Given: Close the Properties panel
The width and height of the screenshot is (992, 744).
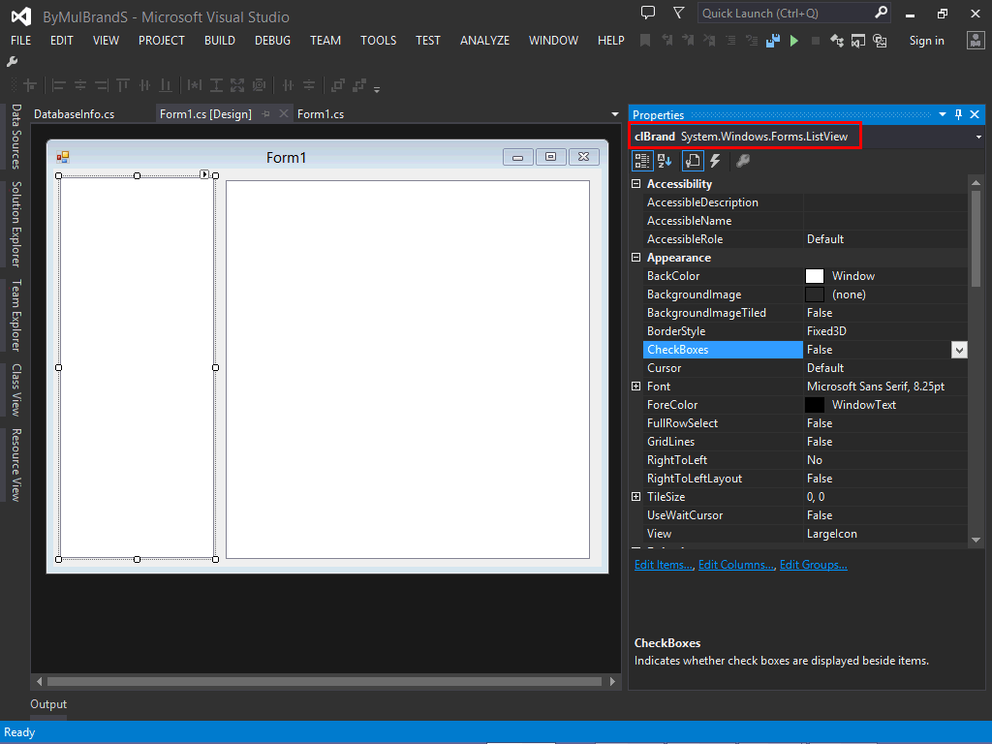Looking at the screenshot, I should (x=975, y=114).
